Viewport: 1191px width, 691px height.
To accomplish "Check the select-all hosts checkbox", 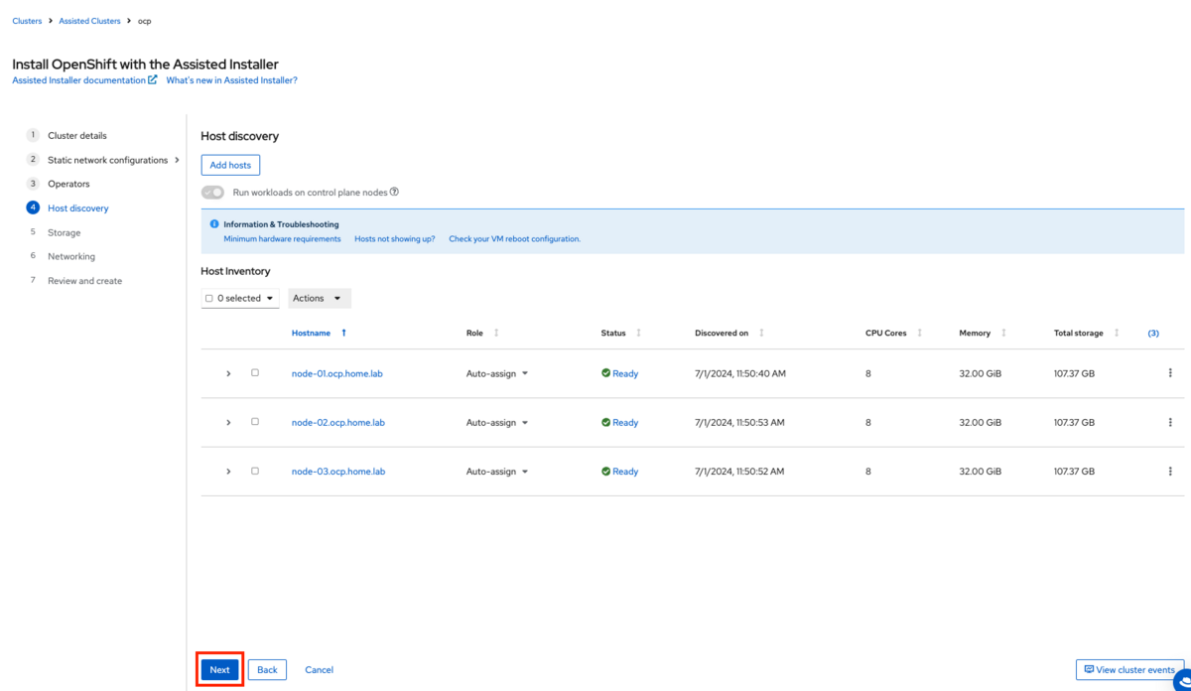I will [x=208, y=298].
